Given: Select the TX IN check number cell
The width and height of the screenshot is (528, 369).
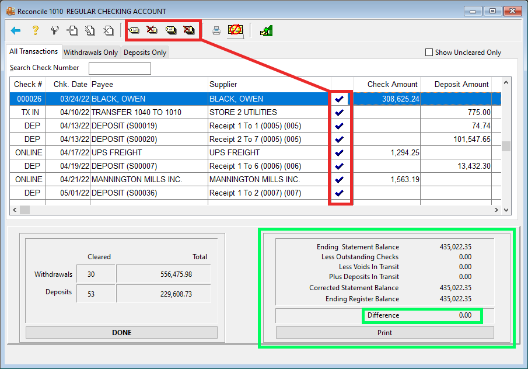Looking at the screenshot, I should coord(28,112).
